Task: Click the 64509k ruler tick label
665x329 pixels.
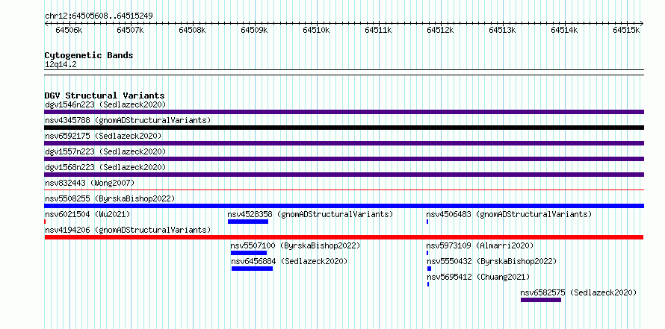Action: click(x=255, y=30)
